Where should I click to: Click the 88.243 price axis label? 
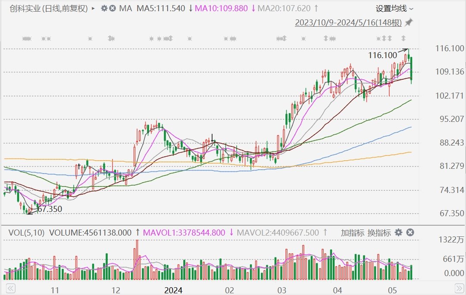(452, 143)
